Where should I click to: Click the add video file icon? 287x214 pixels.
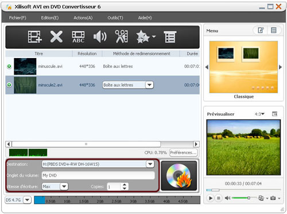click(34, 37)
